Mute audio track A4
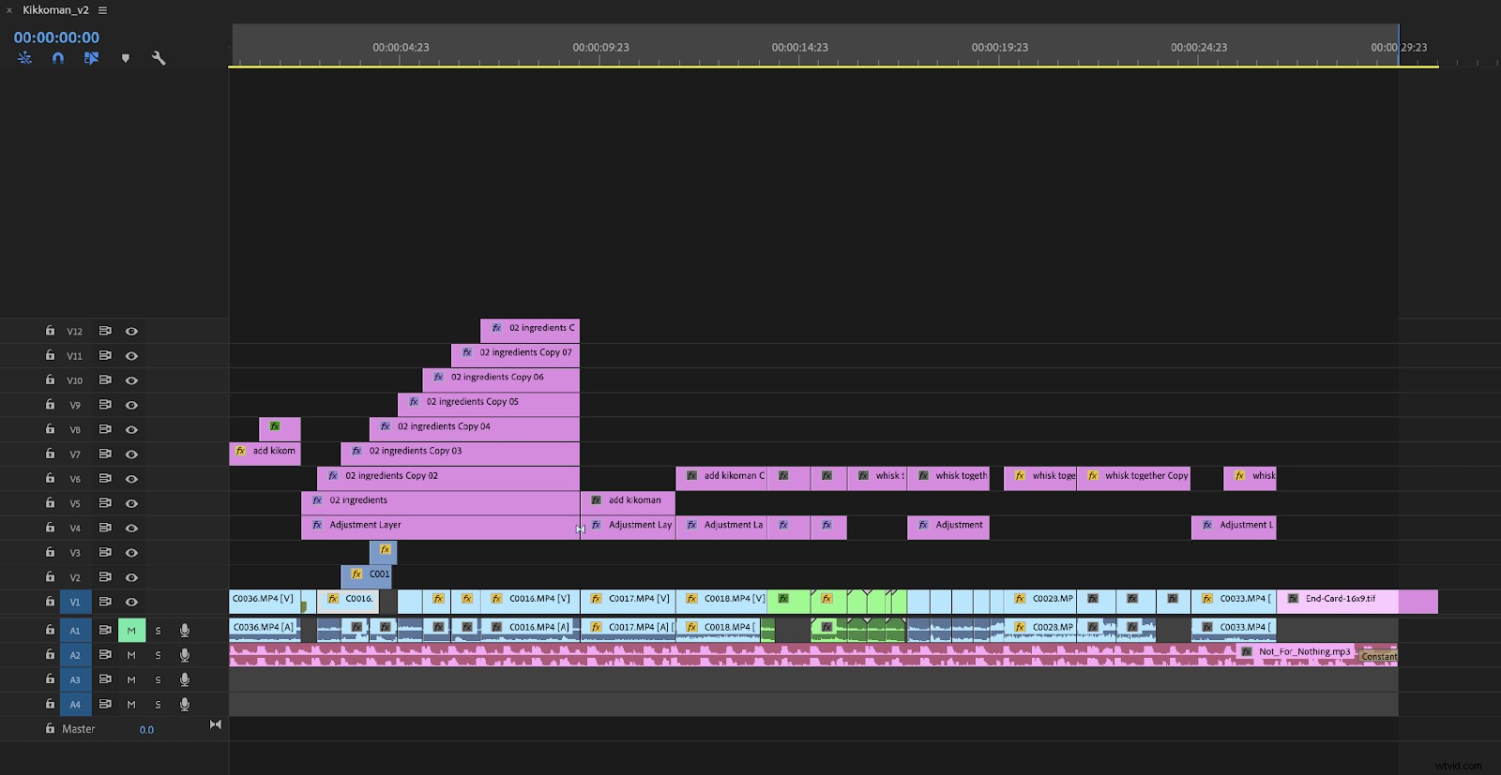 click(x=131, y=704)
